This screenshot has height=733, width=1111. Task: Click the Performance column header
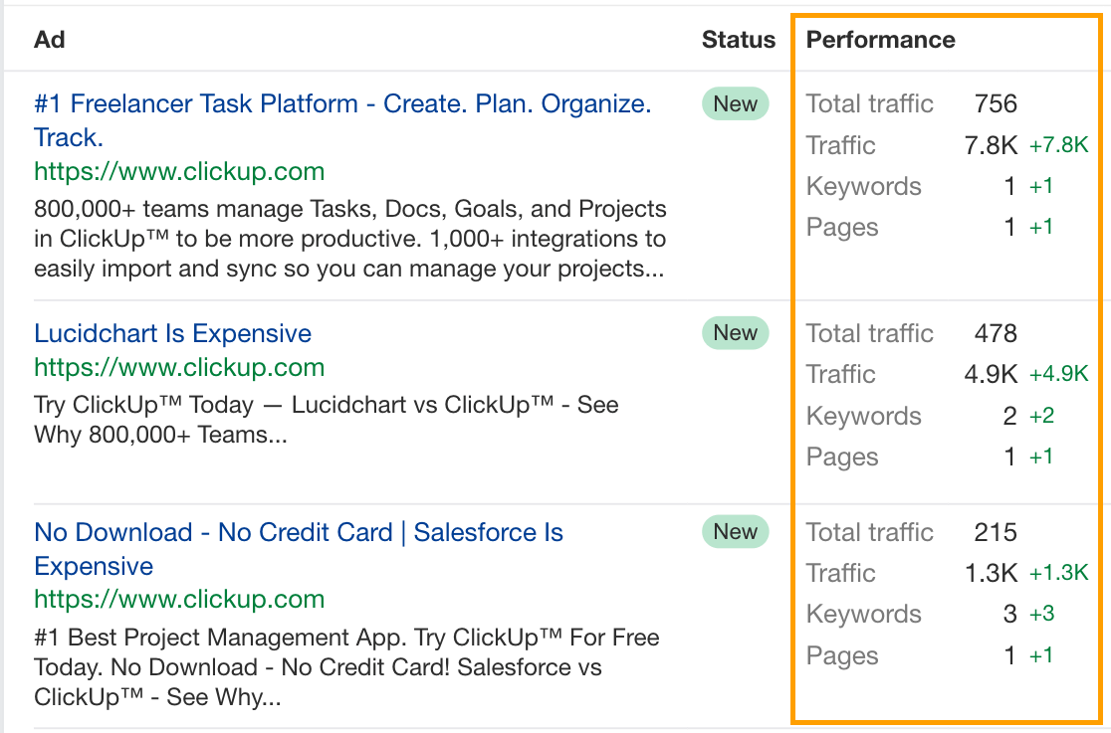click(880, 40)
